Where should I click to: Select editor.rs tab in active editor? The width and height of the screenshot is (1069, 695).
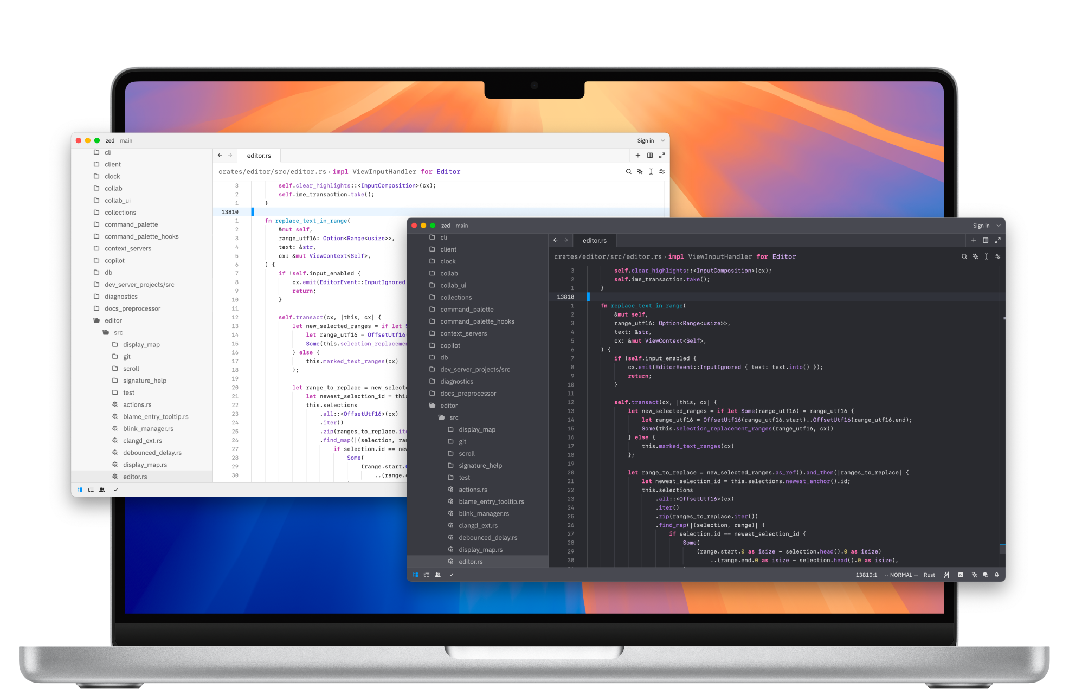tap(594, 241)
